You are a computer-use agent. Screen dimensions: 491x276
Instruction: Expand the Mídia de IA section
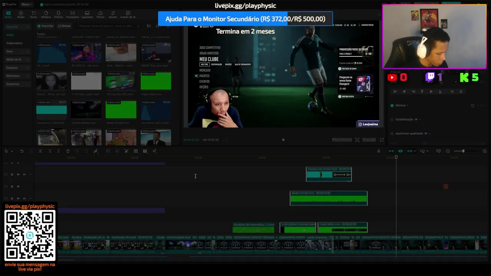click(18, 59)
